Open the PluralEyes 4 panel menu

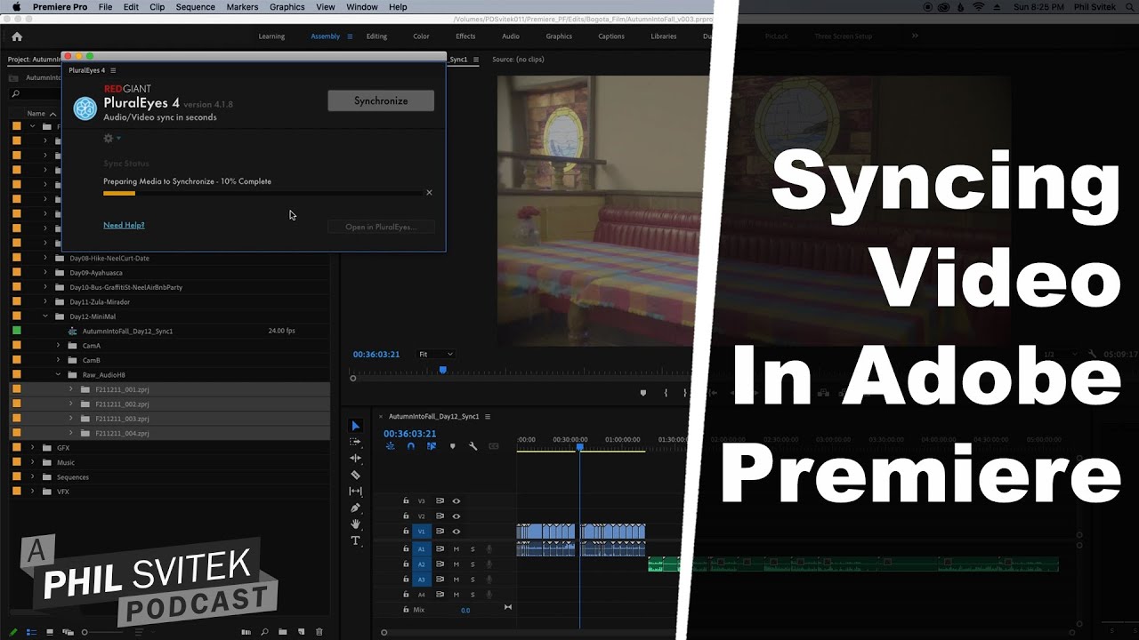pyautogui.click(x=113, y=70)
